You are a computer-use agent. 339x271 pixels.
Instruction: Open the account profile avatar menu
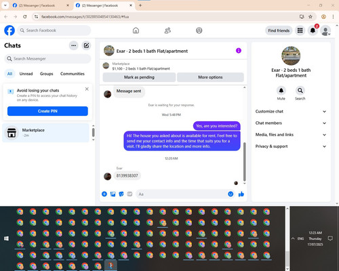pyautogui.click(x=325, y=30)
